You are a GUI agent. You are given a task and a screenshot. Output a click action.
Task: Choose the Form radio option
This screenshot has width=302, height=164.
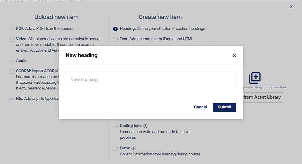coord(115,148)
